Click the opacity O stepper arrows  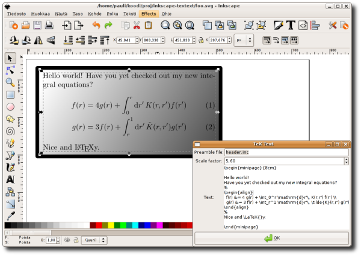(x=58, y=240)
